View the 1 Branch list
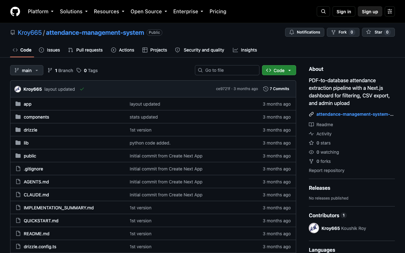This screenshot has height=253, width=405. [60, 71]
